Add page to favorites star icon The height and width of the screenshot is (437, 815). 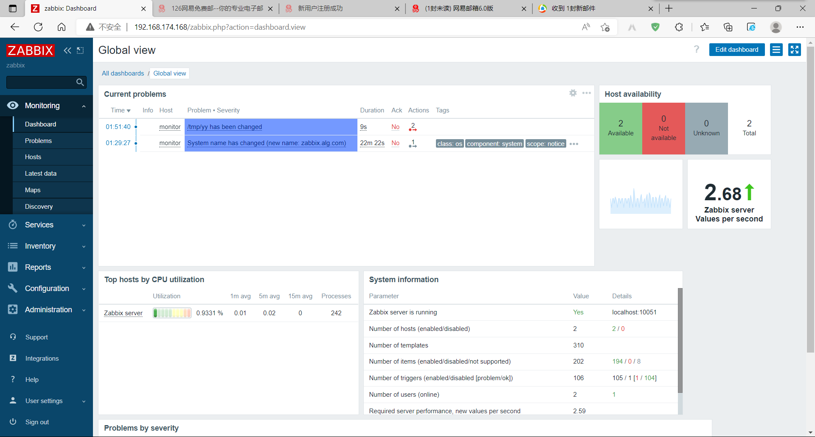[x=605, y=27]
